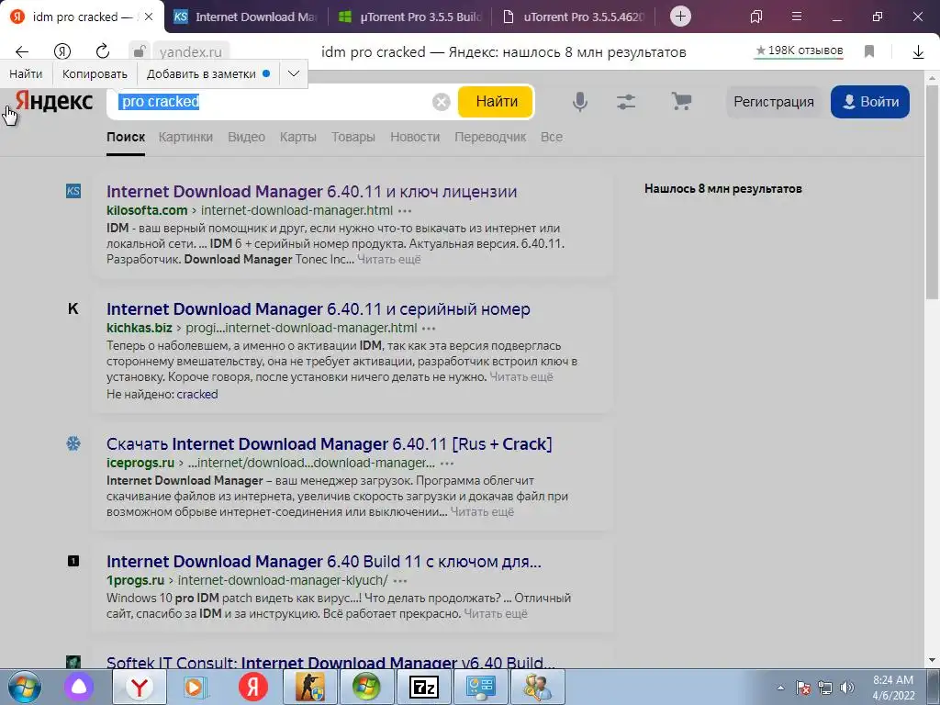This screenshot has width=940, height=705.
Task: Select the Товары search tab
Action: 353,137
